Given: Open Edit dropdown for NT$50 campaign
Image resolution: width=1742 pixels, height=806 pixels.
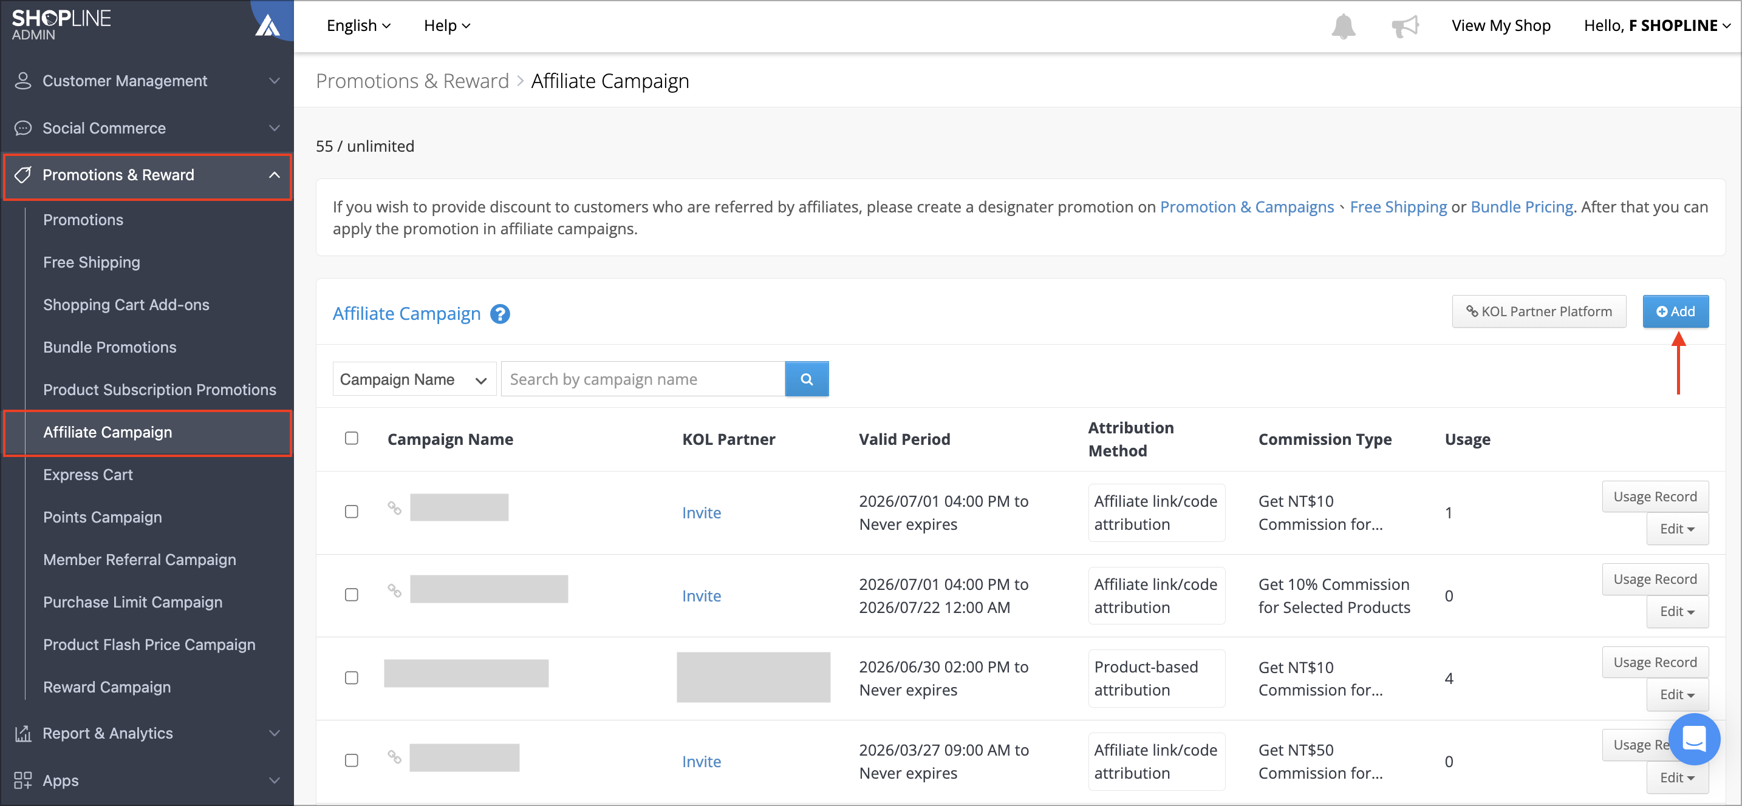Looking at the screenshot, I should tap(1677, 777).
